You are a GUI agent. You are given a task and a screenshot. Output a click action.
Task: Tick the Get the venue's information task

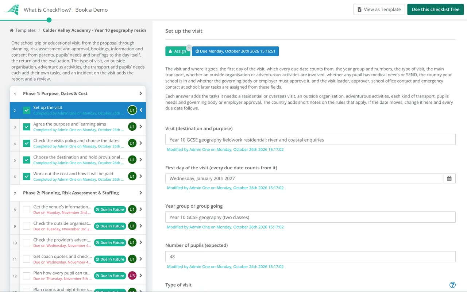(27, 210)
